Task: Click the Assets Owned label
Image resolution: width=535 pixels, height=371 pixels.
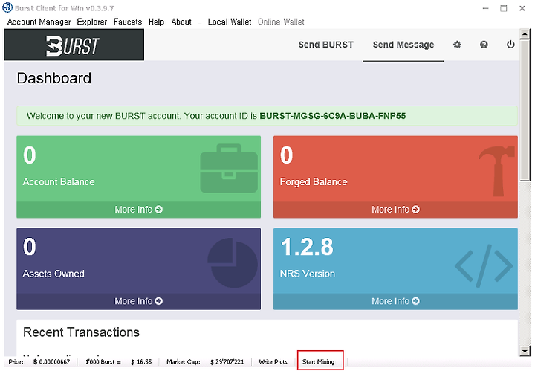Action: (53, 274)
